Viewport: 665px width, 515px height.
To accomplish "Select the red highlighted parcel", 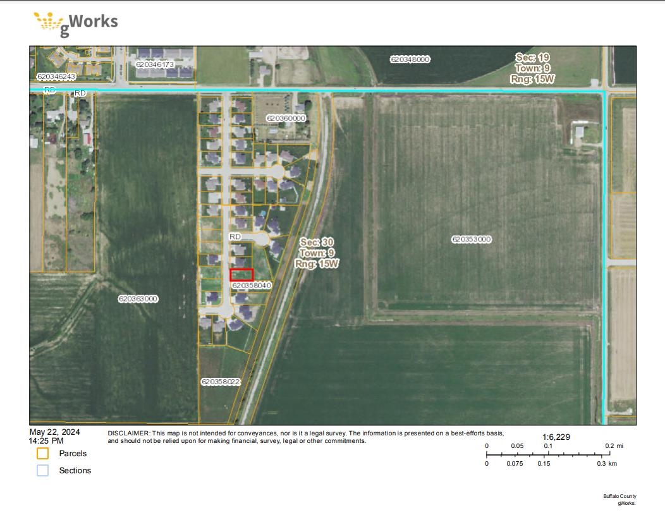I will (x=241, y=275).
